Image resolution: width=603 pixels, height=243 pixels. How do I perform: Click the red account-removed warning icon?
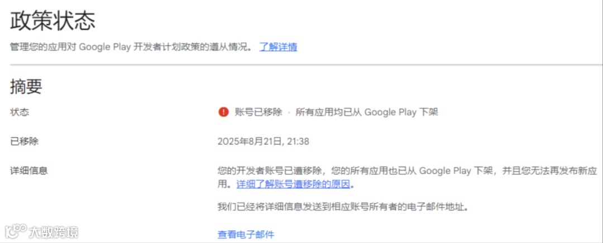pyautogui.click(x=223, y=112)
